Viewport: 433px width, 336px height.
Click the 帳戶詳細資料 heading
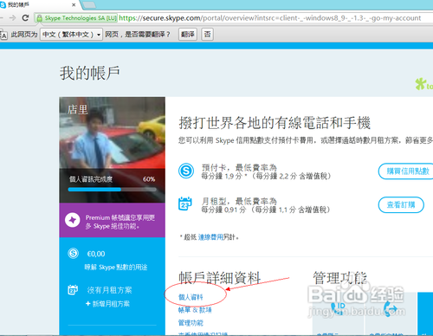[x=220, y=278]
